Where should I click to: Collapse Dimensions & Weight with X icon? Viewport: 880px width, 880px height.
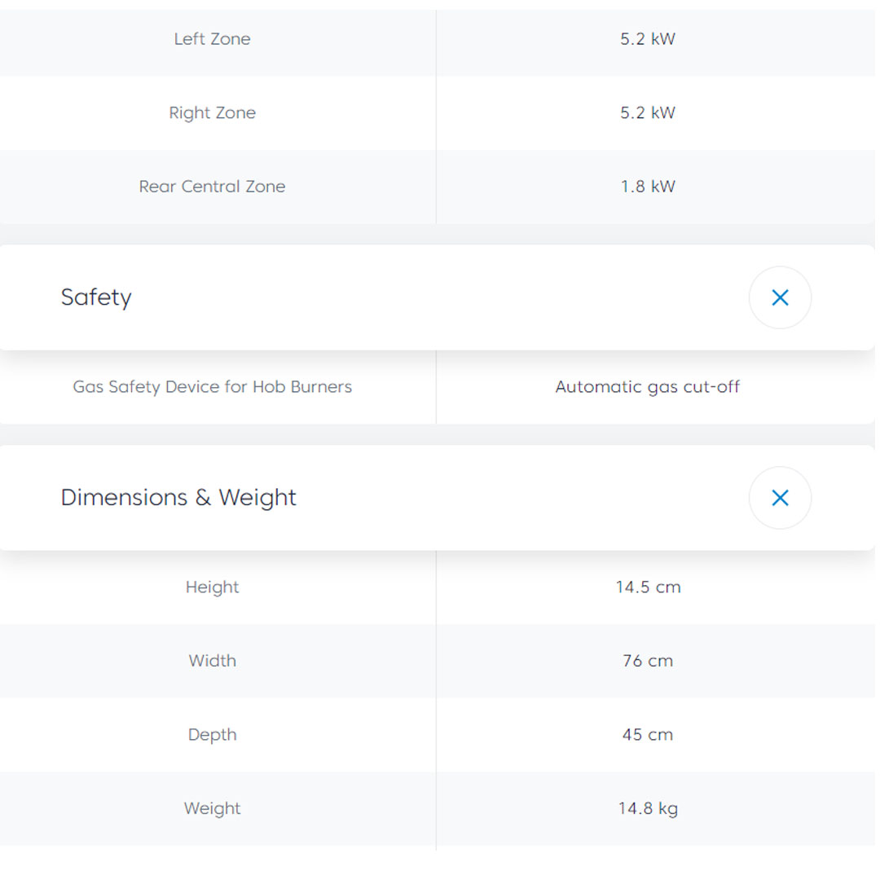(x=780, y=498)
